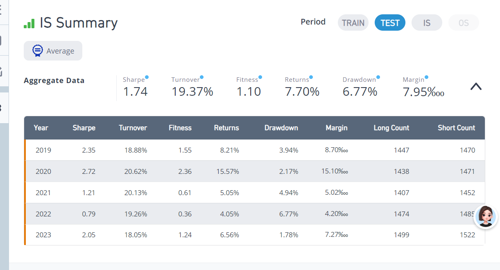The width and height of the screenshot is (500, 270).
Task: Click the green bar chart IS Summary icon
Action: coord(29,23)
